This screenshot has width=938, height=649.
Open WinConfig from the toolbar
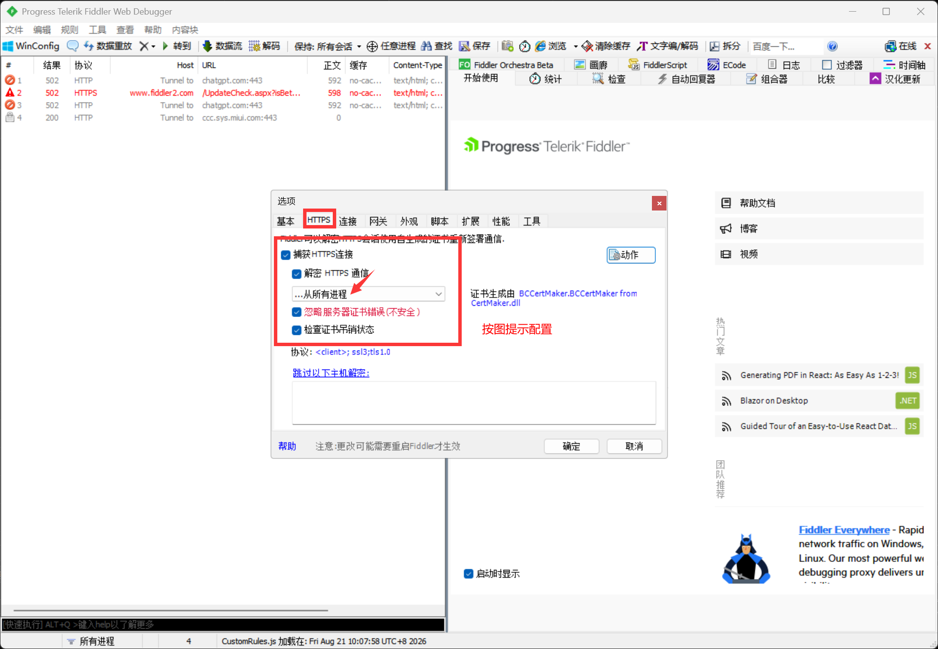31,46
